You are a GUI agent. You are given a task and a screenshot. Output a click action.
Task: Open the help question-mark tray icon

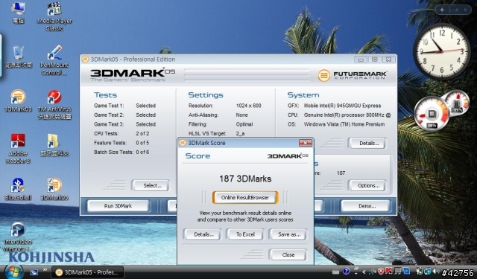346,271
